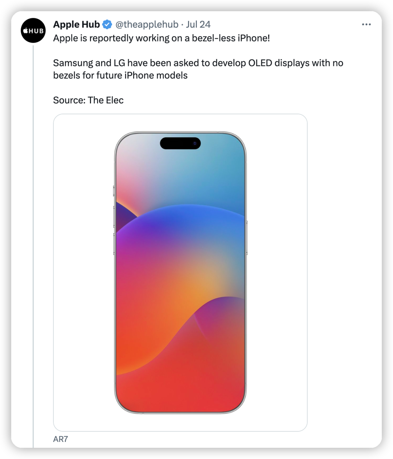Image resolution: width=393 pixels, height=459 pixels.
Task: Open the three-dot more options menu
Action: (x=366, y=24)
